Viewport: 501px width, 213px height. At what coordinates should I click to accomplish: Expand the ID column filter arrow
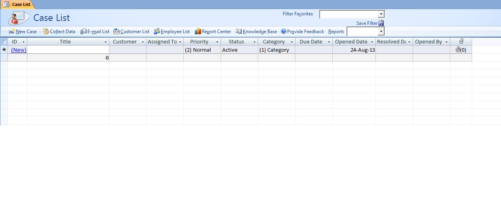click(23, 42)
